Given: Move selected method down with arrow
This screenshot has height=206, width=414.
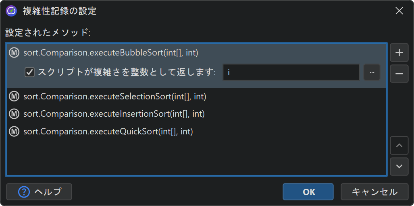Looking at the screenshot, I should click(x=399, y=166).
